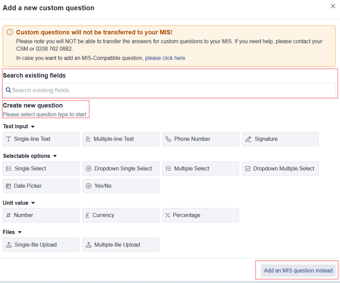The width and height of the screenshot is (340, 283).
Task: Choose Dropdown Multiple Select type
Action: click(x=280, y=169)
